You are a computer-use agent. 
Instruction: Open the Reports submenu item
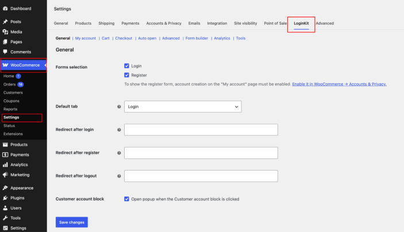[10, 109]
